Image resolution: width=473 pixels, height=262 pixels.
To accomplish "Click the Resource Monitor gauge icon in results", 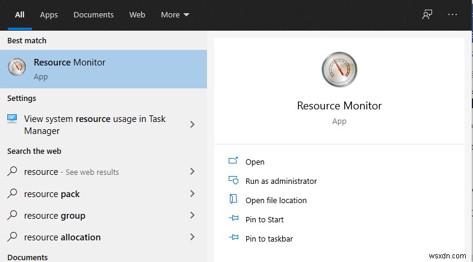I will 17,68.
